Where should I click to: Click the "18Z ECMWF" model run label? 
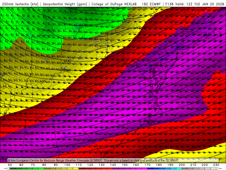151,4
